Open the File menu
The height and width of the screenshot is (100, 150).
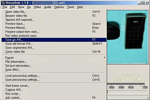coord(5,7)
